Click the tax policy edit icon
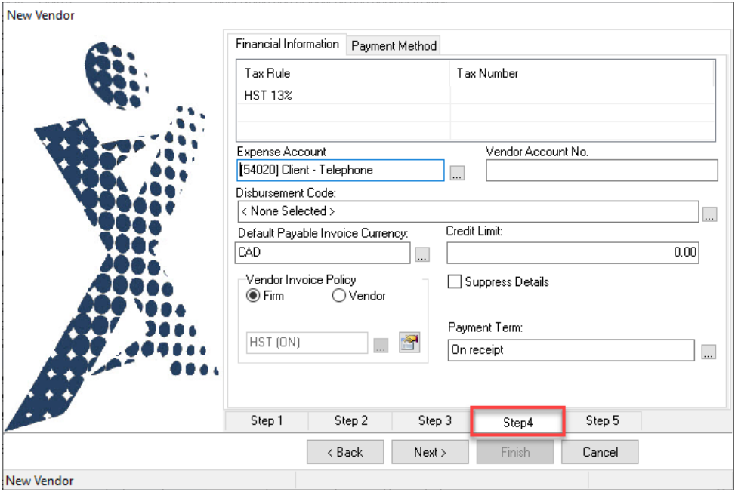Screen dimensions: 738x492 coord(409,342)
